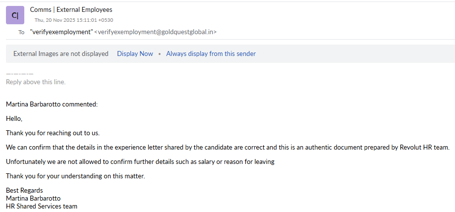Click the Unfortunately we are not allowed sentence
455x212 pixels.
[140, 161]
